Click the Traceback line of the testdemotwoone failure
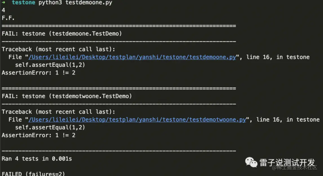The height and width of the screenshot is (176, 323). 58,112
